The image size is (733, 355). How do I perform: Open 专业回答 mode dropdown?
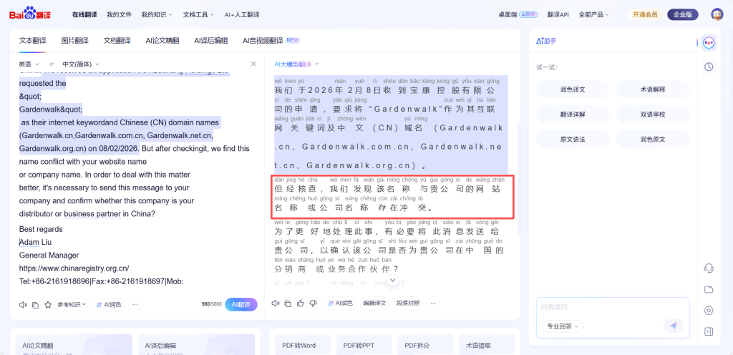pos(563,326)
